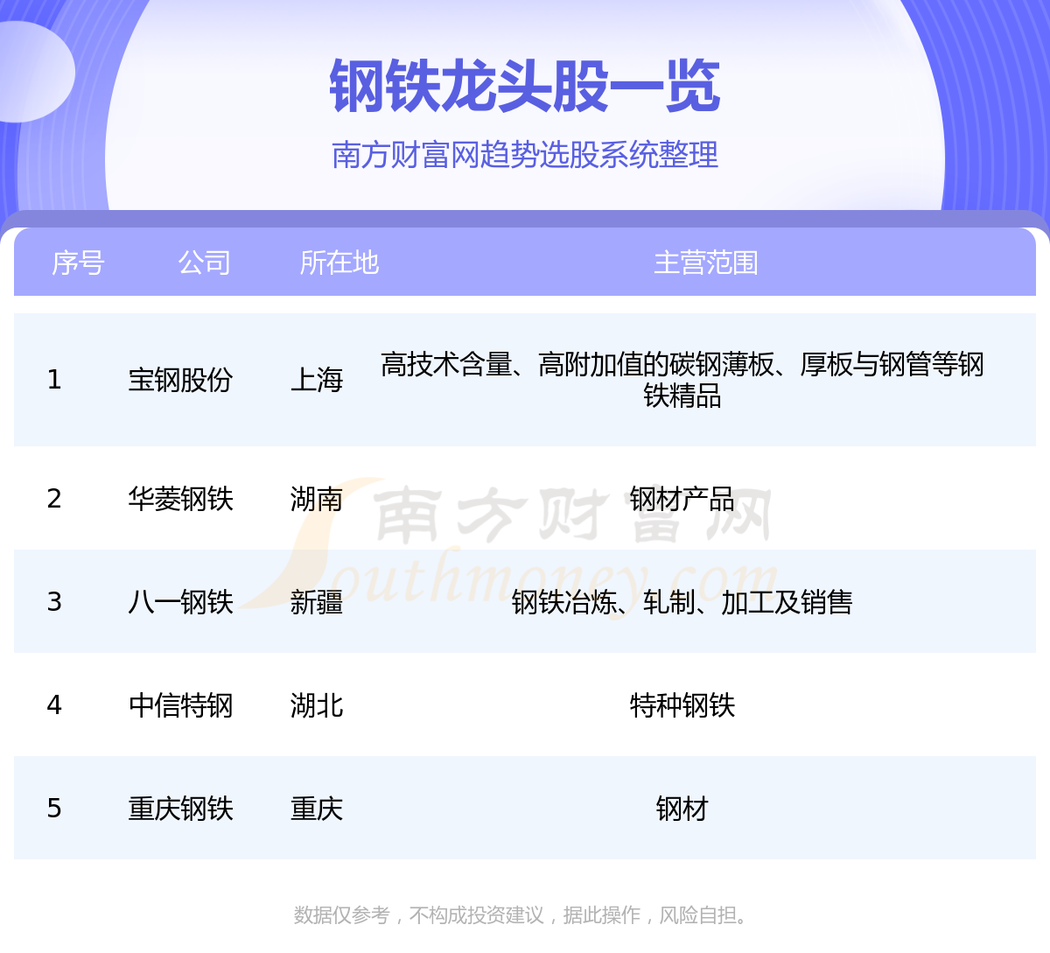Click location 湖北
This screenshot has height=953, width=1050.
click(317, 705)
